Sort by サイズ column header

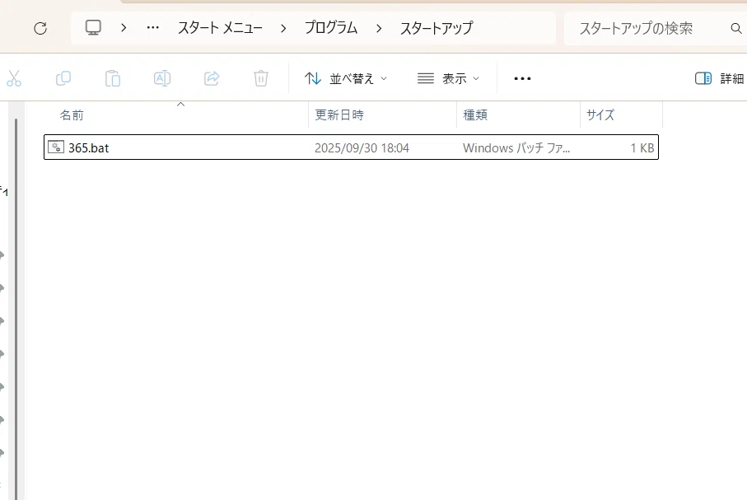[x=600, y=114]
